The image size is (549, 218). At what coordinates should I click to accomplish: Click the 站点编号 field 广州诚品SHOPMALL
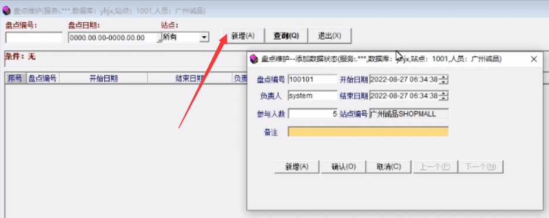point(409,114)
